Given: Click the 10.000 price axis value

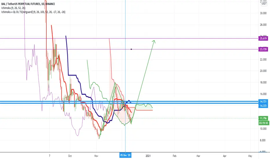Looking at the screenshot, I should pyautogui.click(x=263, y=129).
